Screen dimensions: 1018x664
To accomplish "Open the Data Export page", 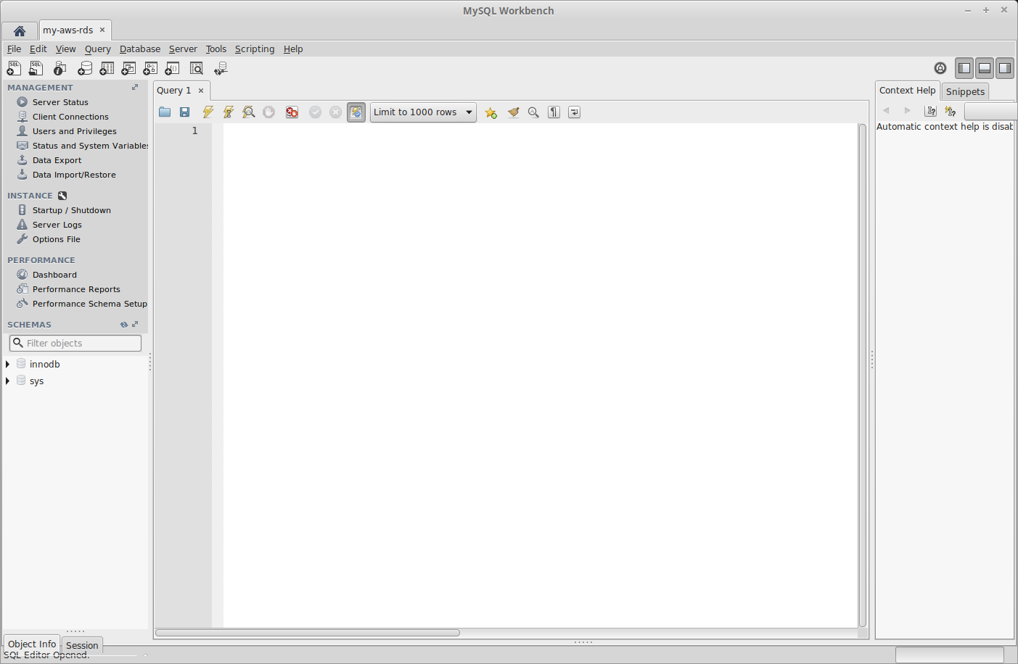I will pos(57,160).
